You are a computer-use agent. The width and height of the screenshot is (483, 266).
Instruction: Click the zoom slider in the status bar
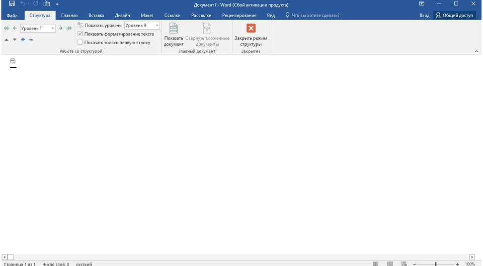point(435,263)
